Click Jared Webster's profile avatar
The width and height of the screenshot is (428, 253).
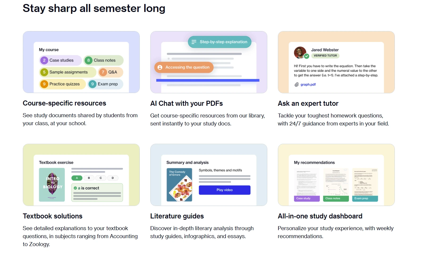point(300,52)
